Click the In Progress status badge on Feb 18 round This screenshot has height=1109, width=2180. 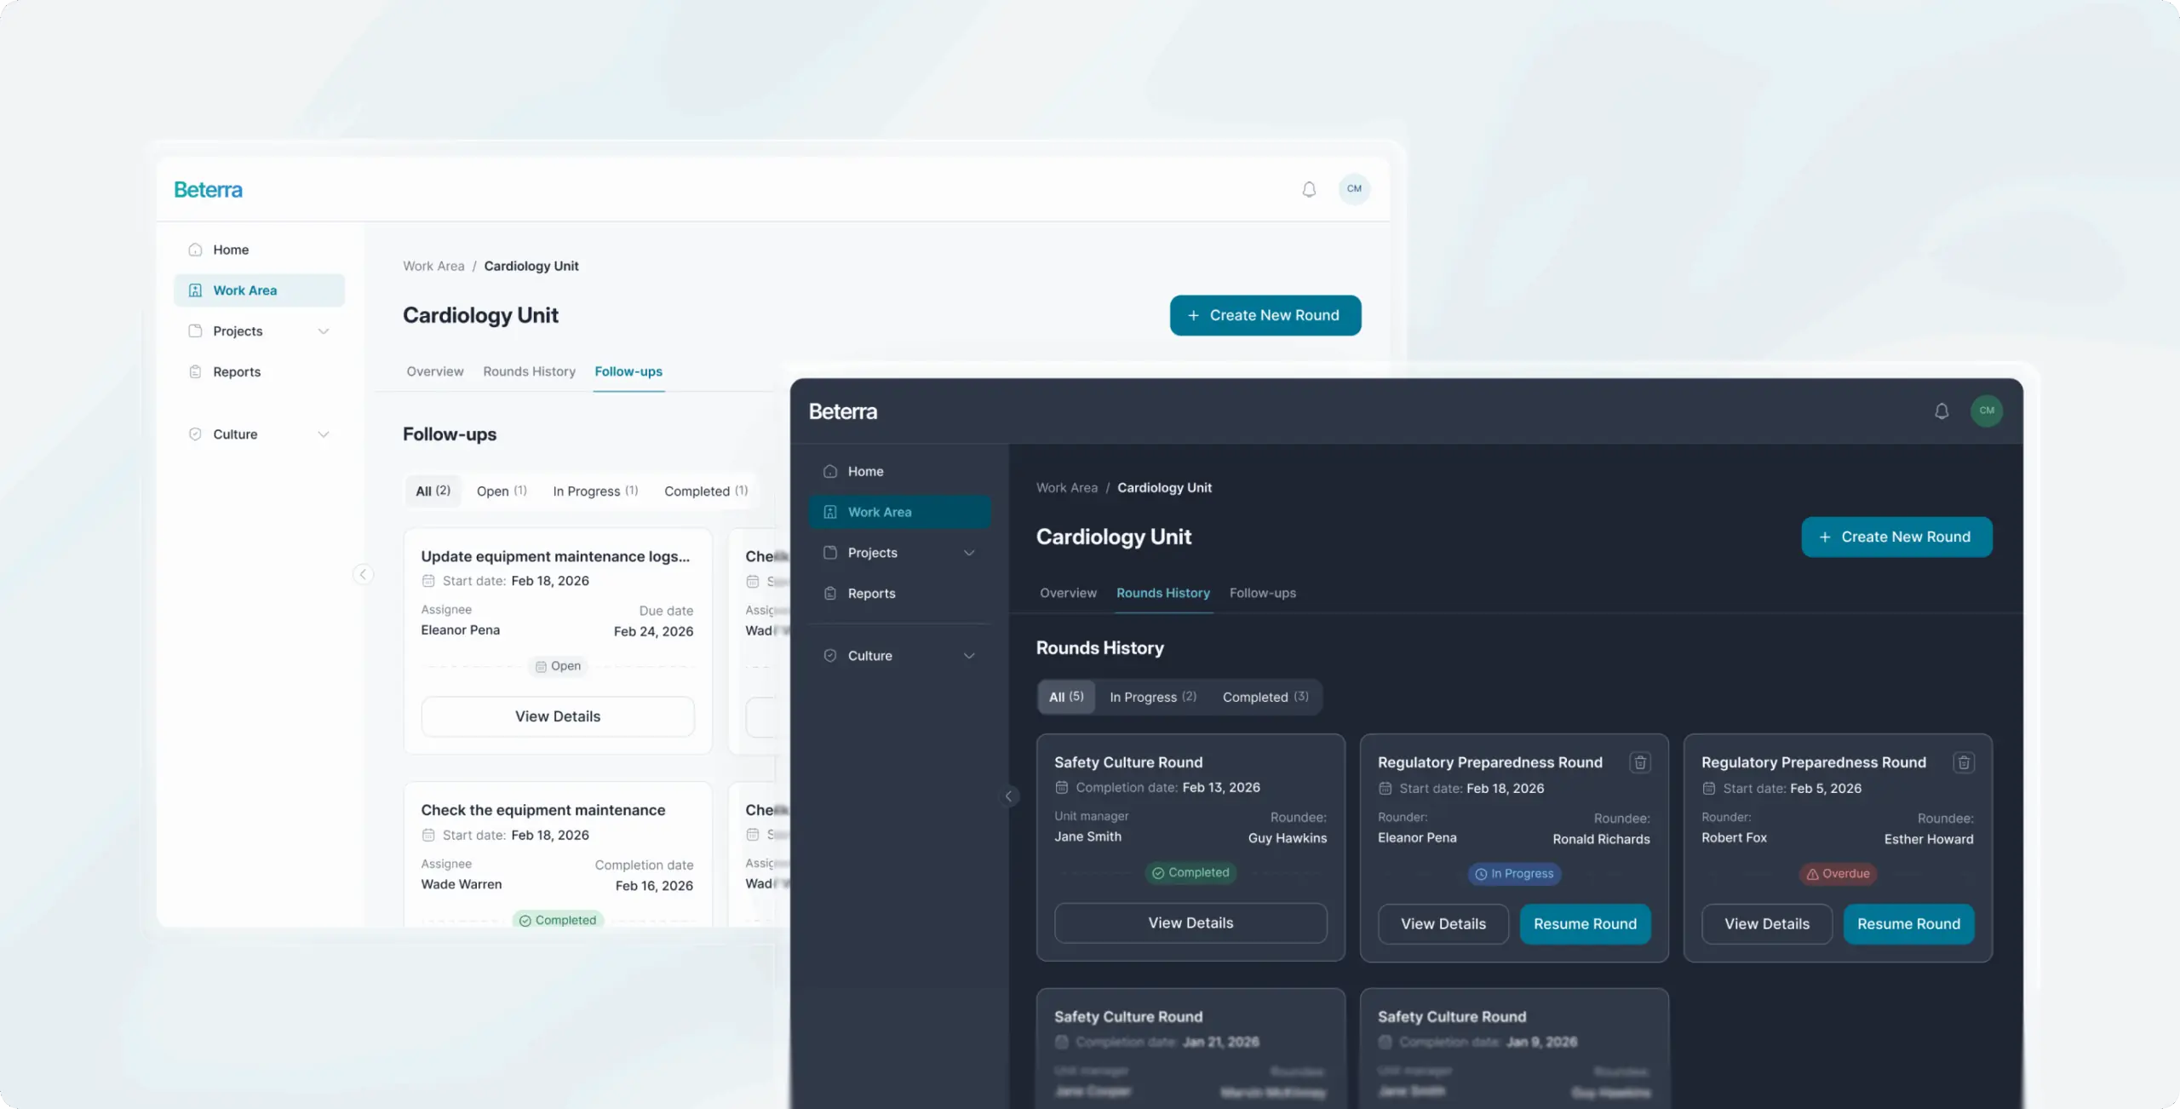pos(1514,874)
